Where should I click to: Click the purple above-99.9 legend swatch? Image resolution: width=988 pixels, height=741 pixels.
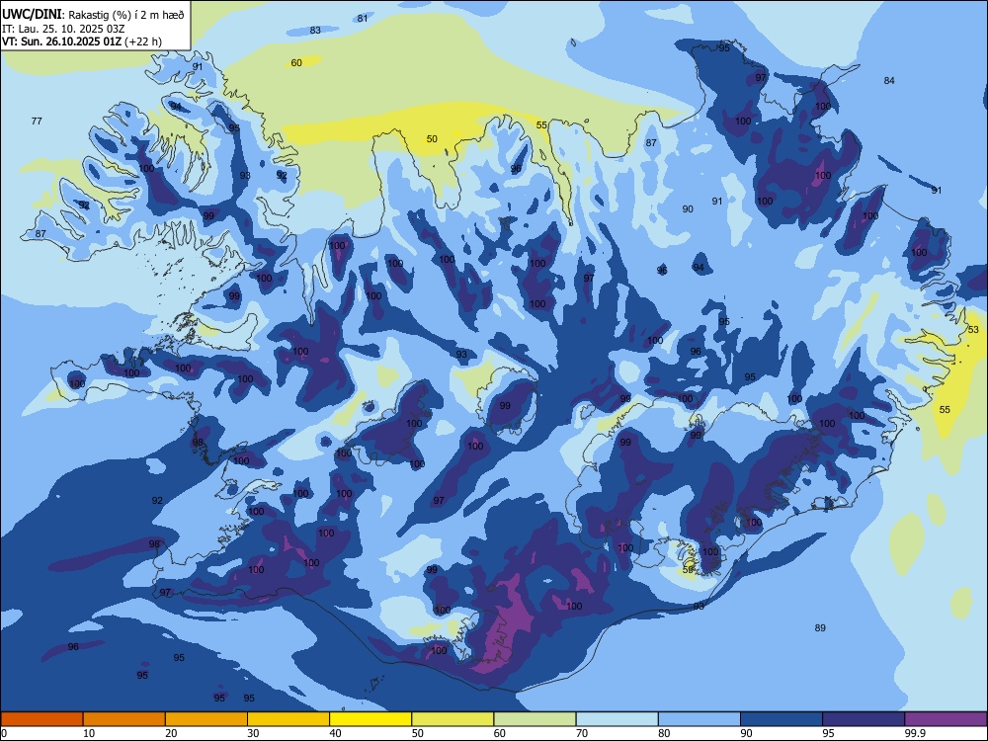pos(946,719)
